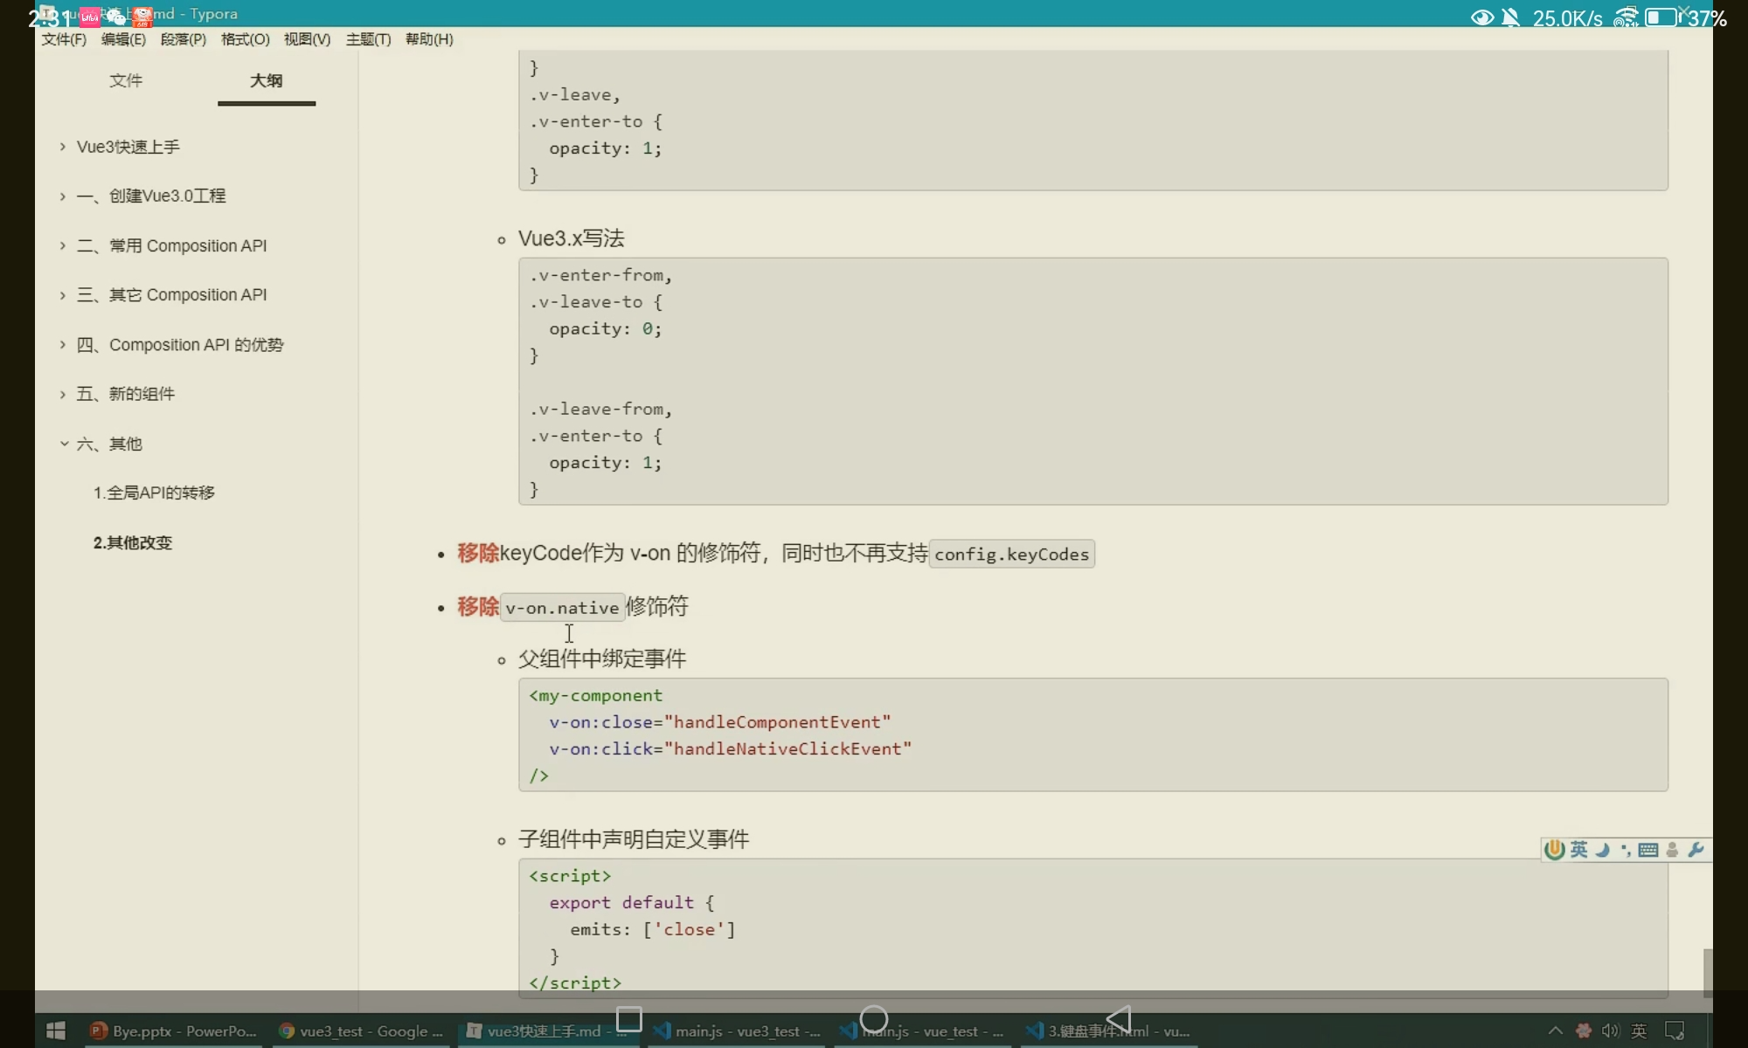Click the IME wrench settings icon
1748x1048 pixels.
[x=1696, y=850]
